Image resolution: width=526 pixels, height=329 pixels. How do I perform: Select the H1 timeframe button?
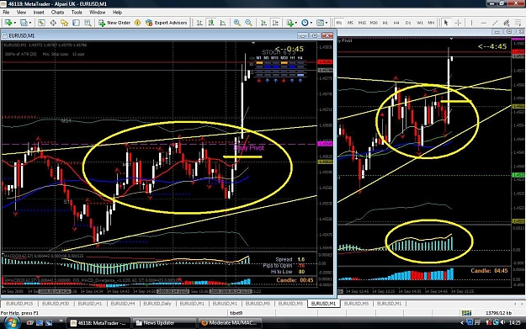385,23
